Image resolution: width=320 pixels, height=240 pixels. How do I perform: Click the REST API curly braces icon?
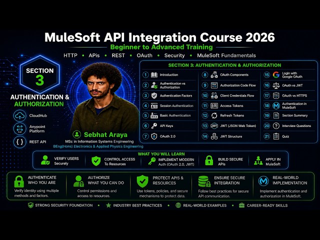click(x=20, y=142)
